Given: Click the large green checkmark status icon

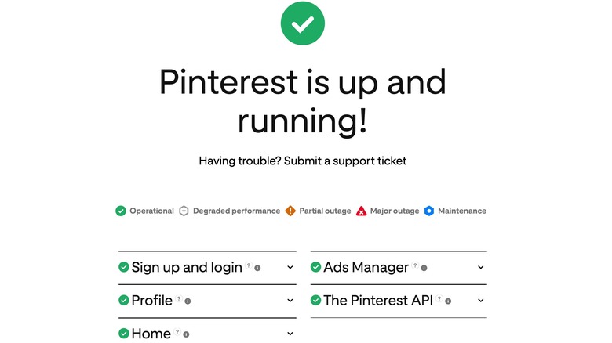Looking at the screenshot, I should [x=303, y=23].
